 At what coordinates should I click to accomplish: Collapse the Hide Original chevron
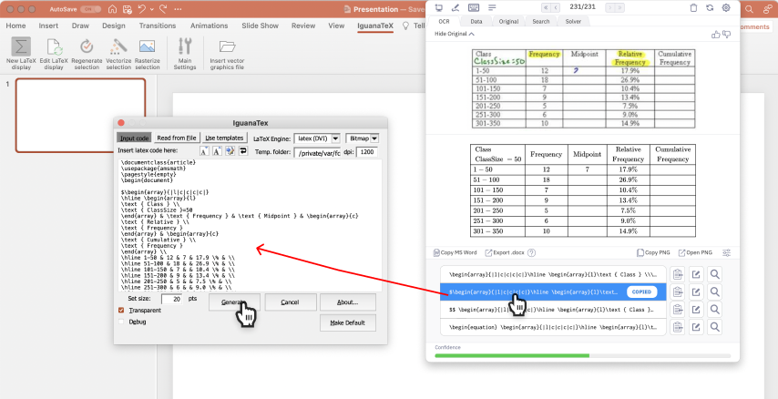[x=471, y=34]
